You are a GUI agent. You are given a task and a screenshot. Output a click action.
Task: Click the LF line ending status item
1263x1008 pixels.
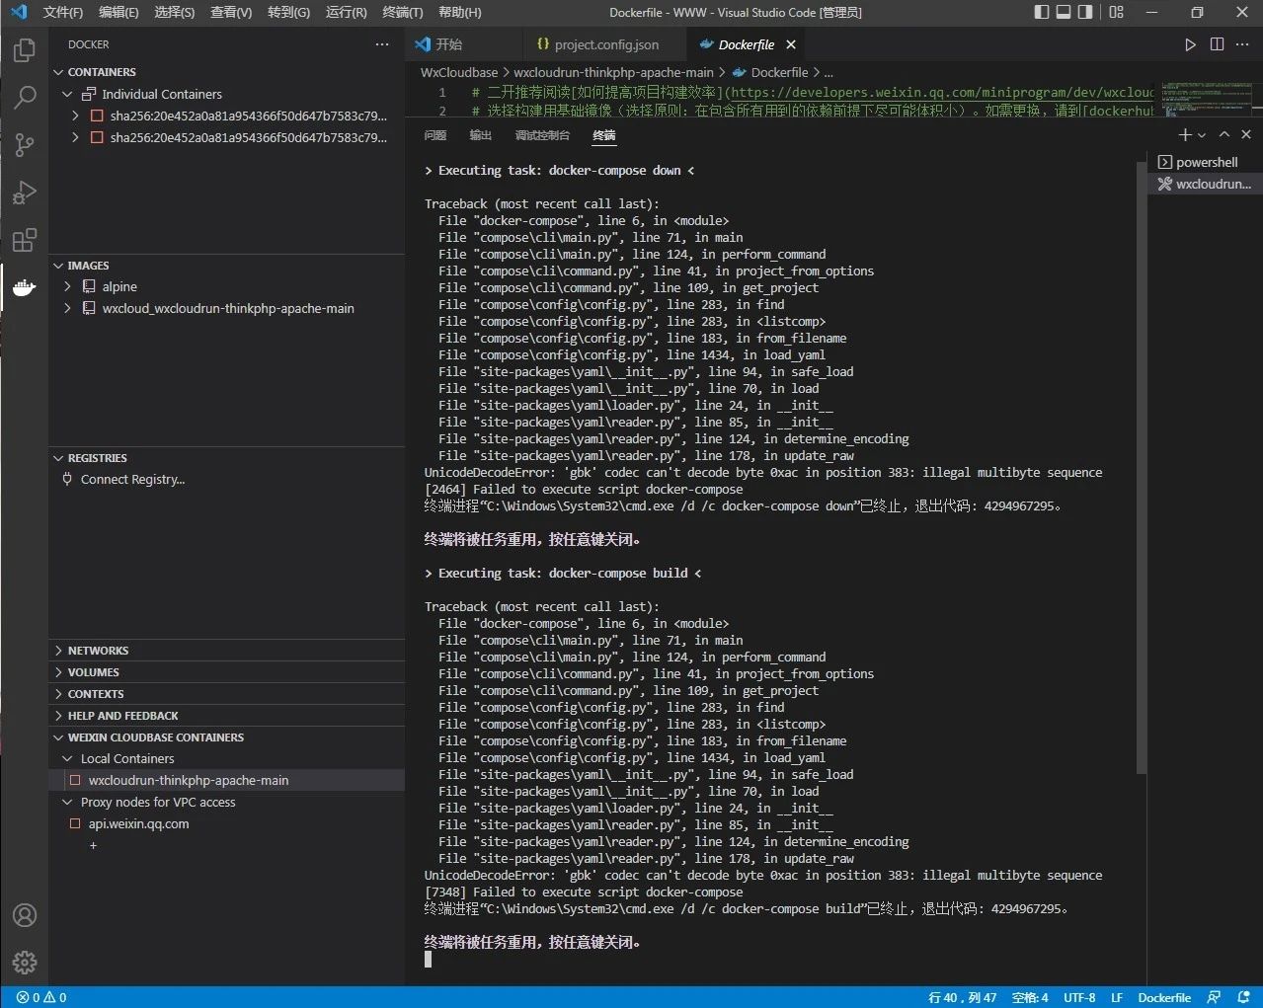(x=1117, y=997)
